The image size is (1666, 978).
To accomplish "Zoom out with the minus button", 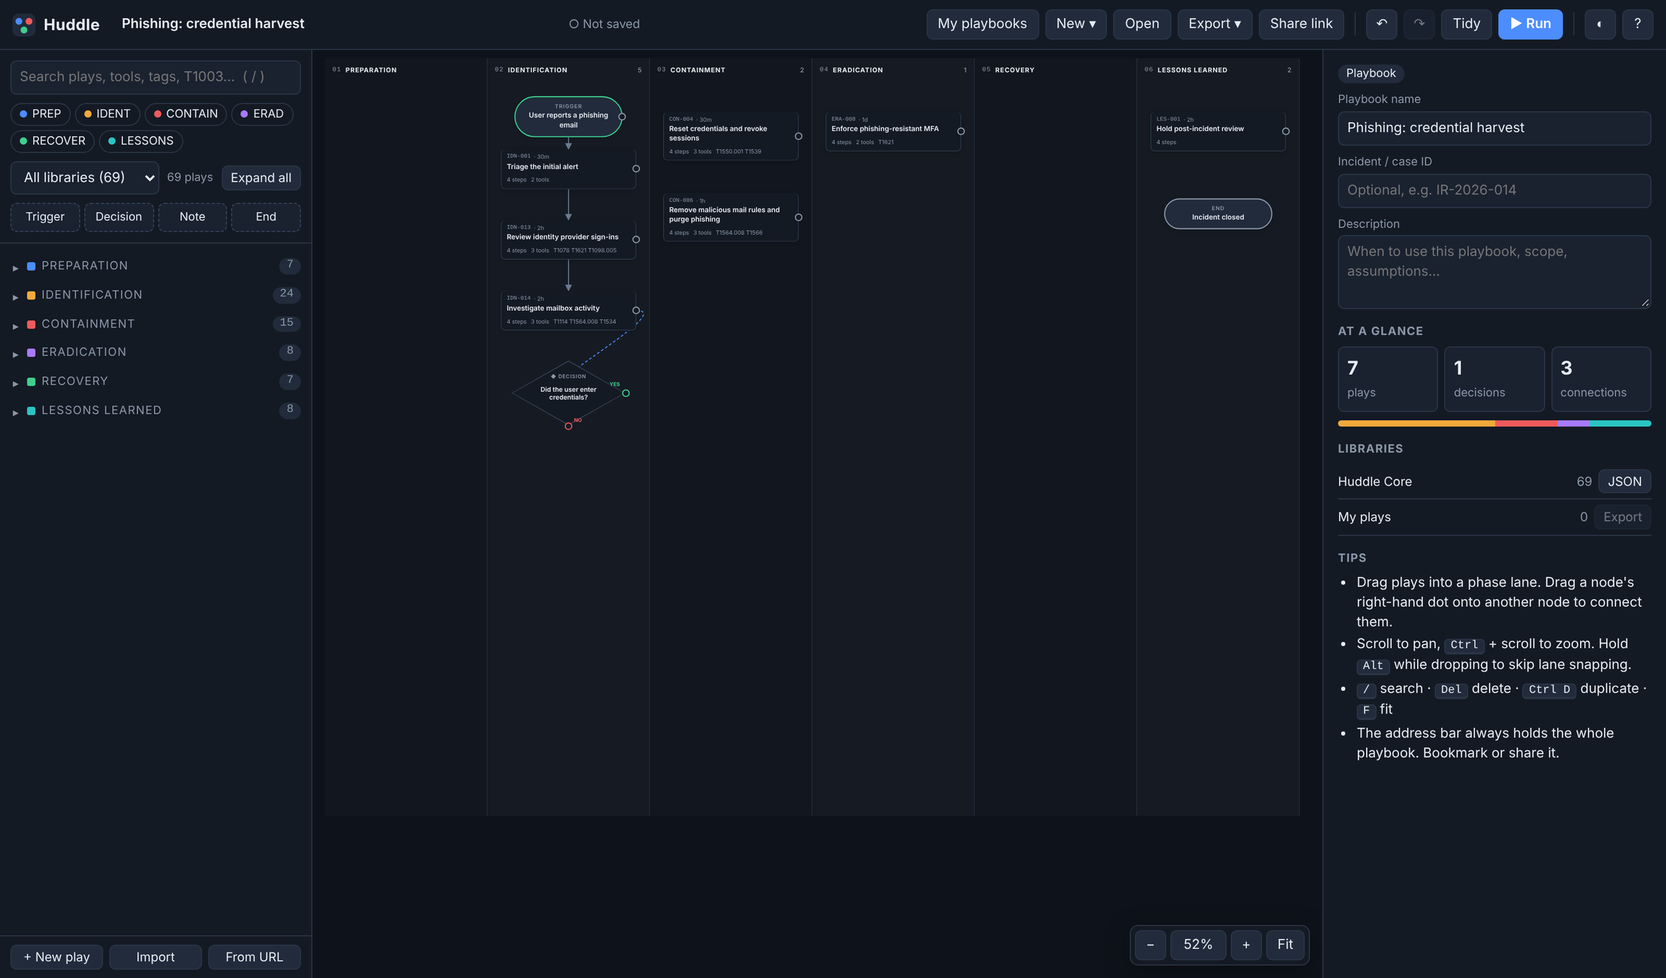I will tap(1150, 945).
